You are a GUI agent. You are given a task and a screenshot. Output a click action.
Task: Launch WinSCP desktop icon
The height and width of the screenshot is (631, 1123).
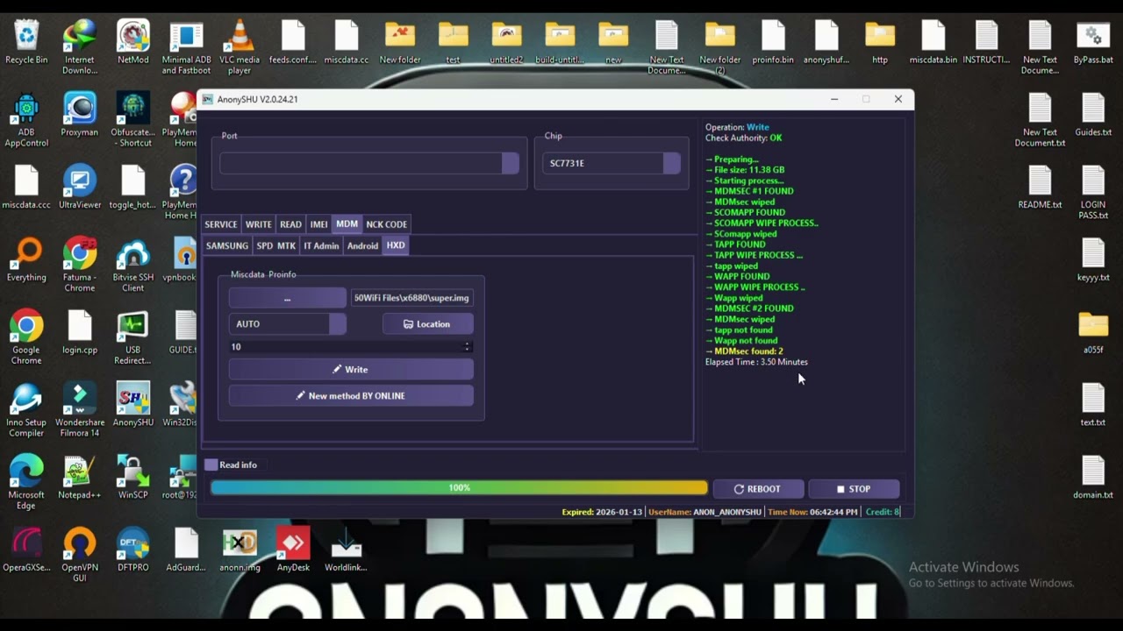[133, 478]
